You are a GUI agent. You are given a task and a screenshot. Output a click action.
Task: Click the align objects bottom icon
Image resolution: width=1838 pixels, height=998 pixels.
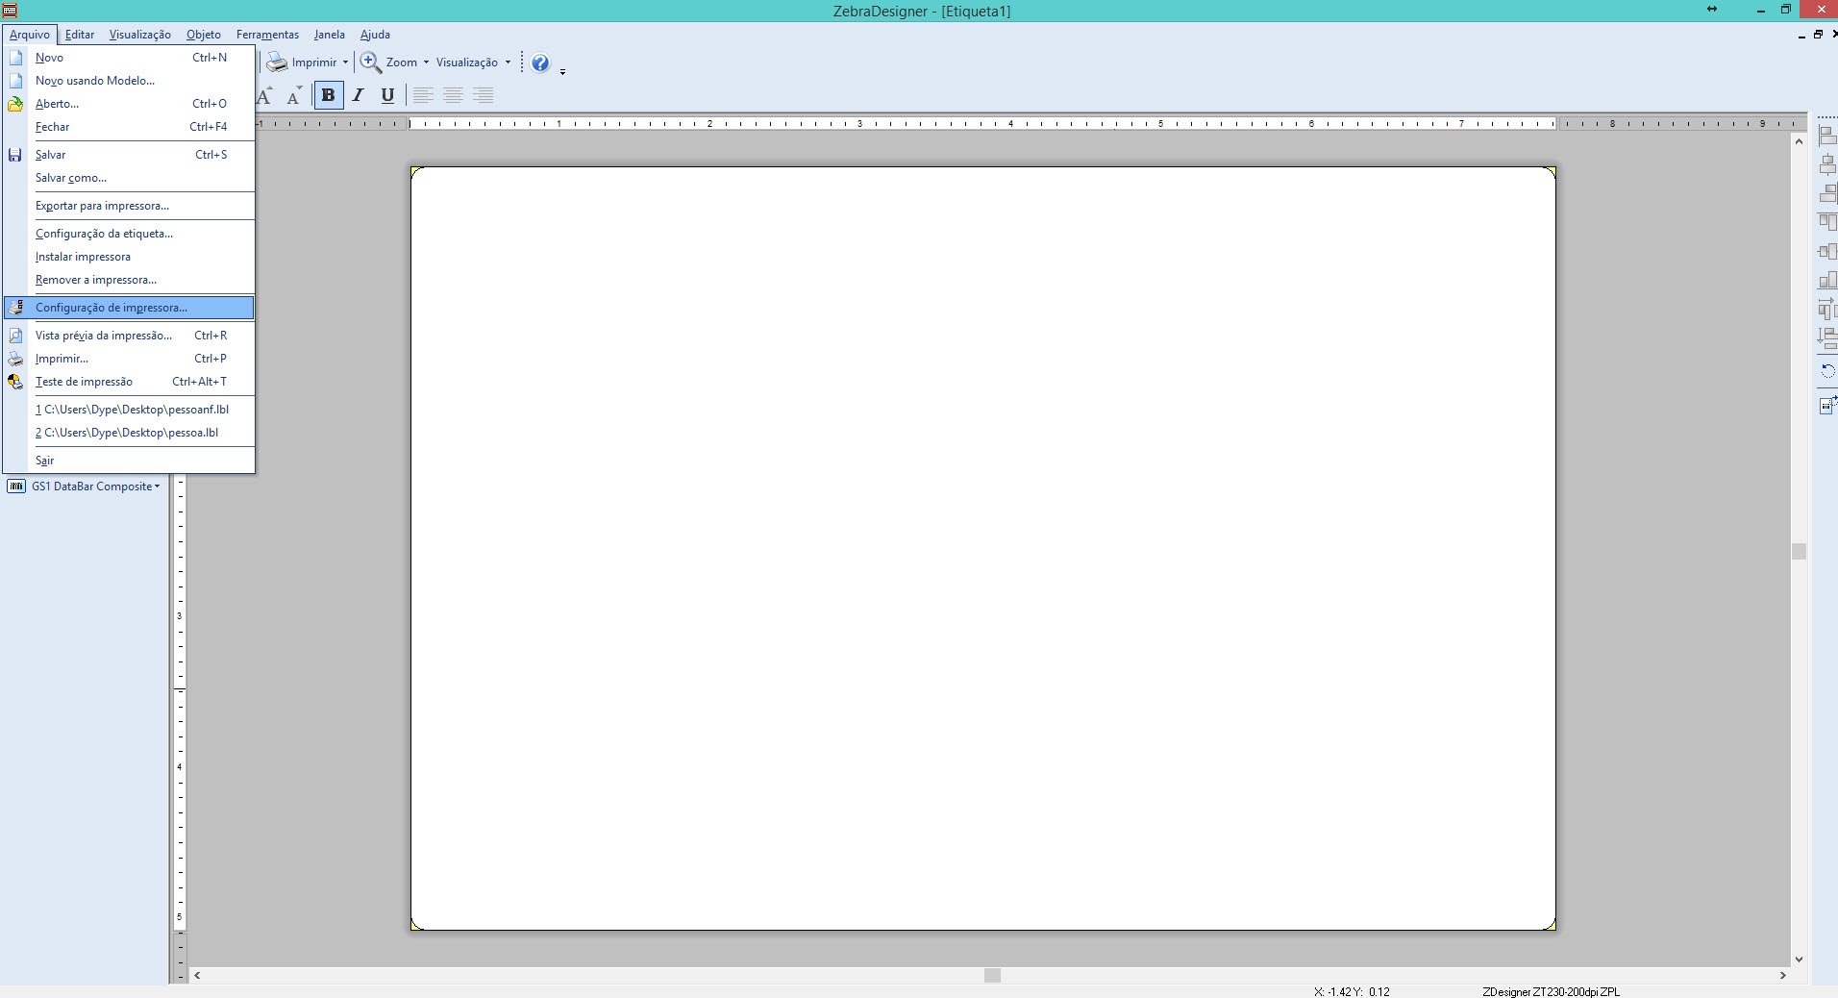pos(1827,280)
